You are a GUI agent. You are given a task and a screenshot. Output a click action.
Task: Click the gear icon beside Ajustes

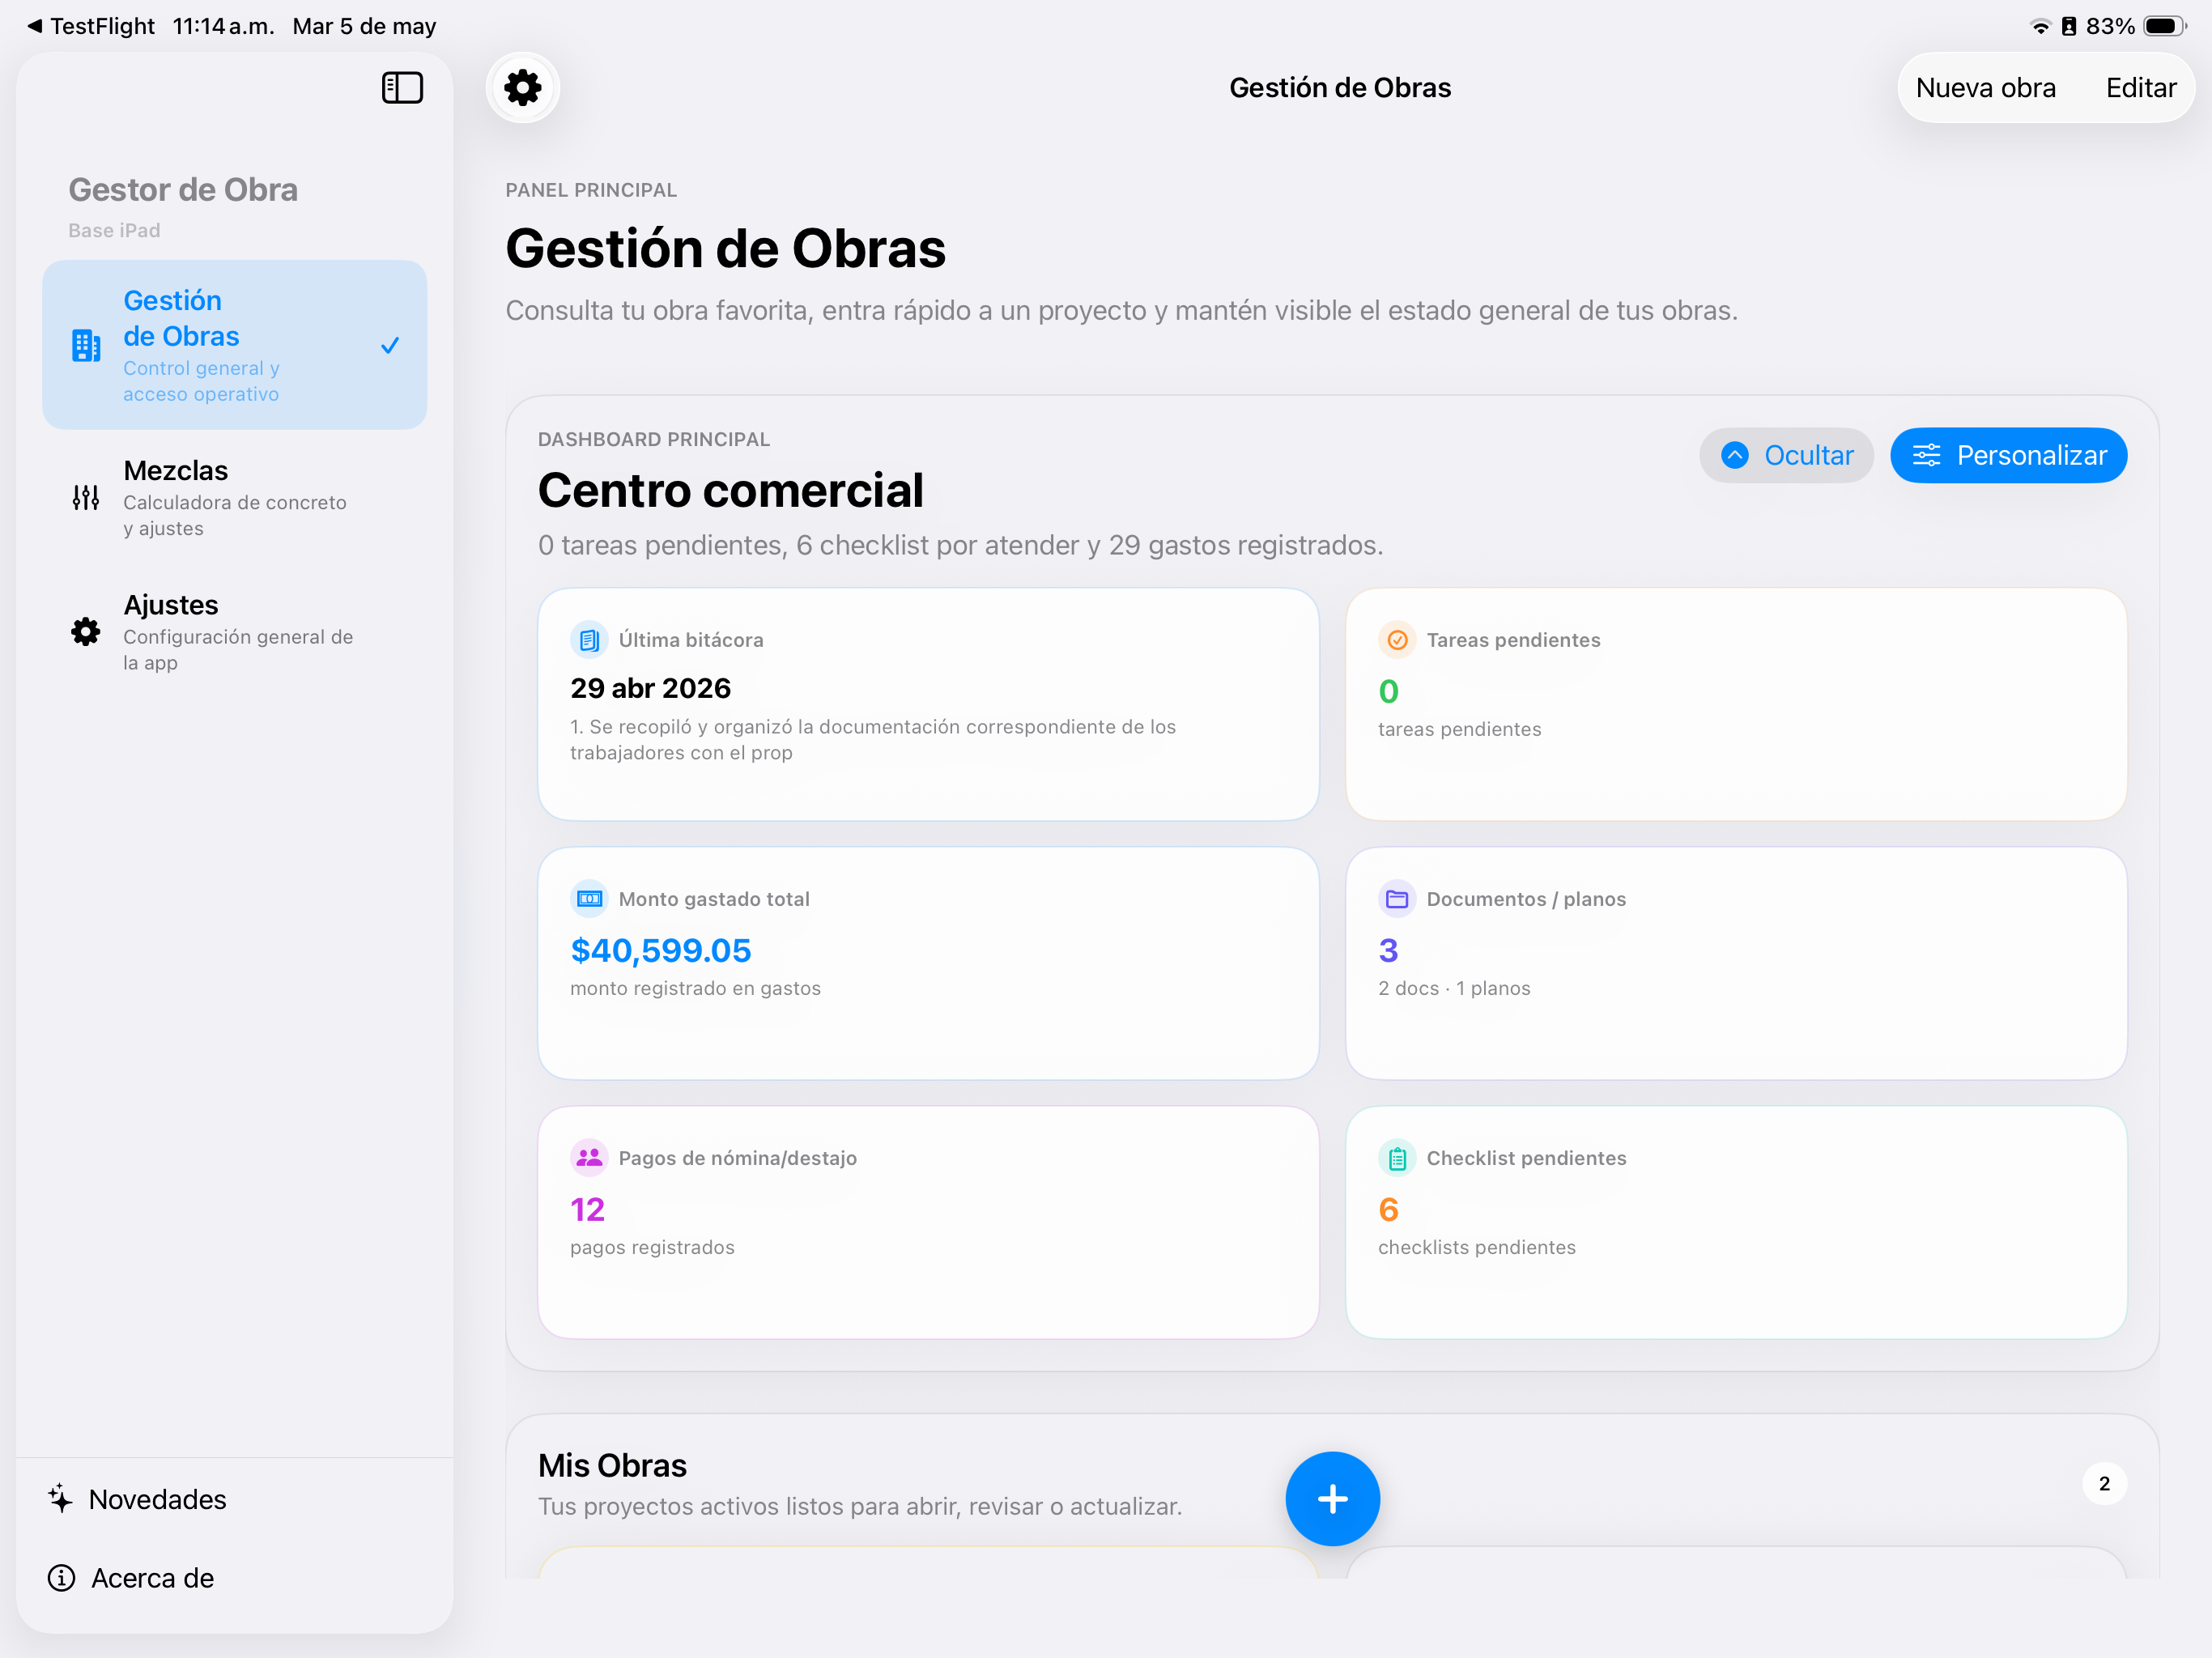[86, 631]
